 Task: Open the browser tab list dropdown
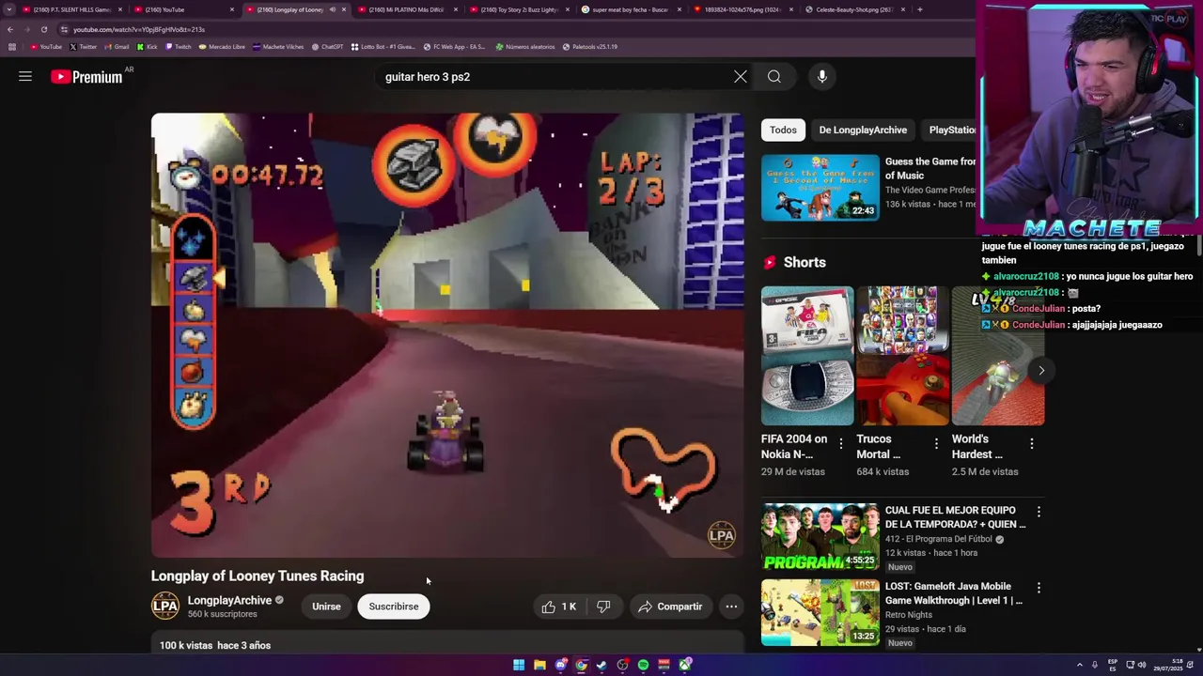coord(9,9)
